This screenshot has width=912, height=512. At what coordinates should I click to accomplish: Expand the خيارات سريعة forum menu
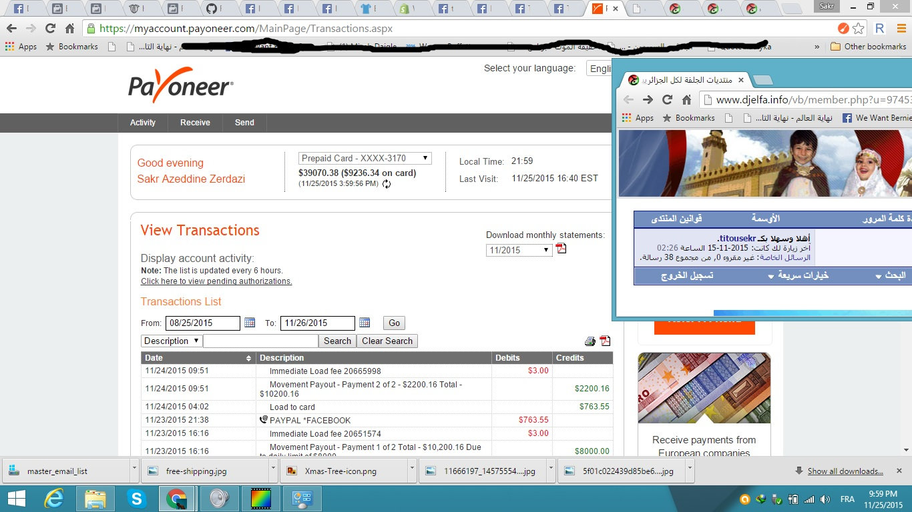click(x=799, y=275)
